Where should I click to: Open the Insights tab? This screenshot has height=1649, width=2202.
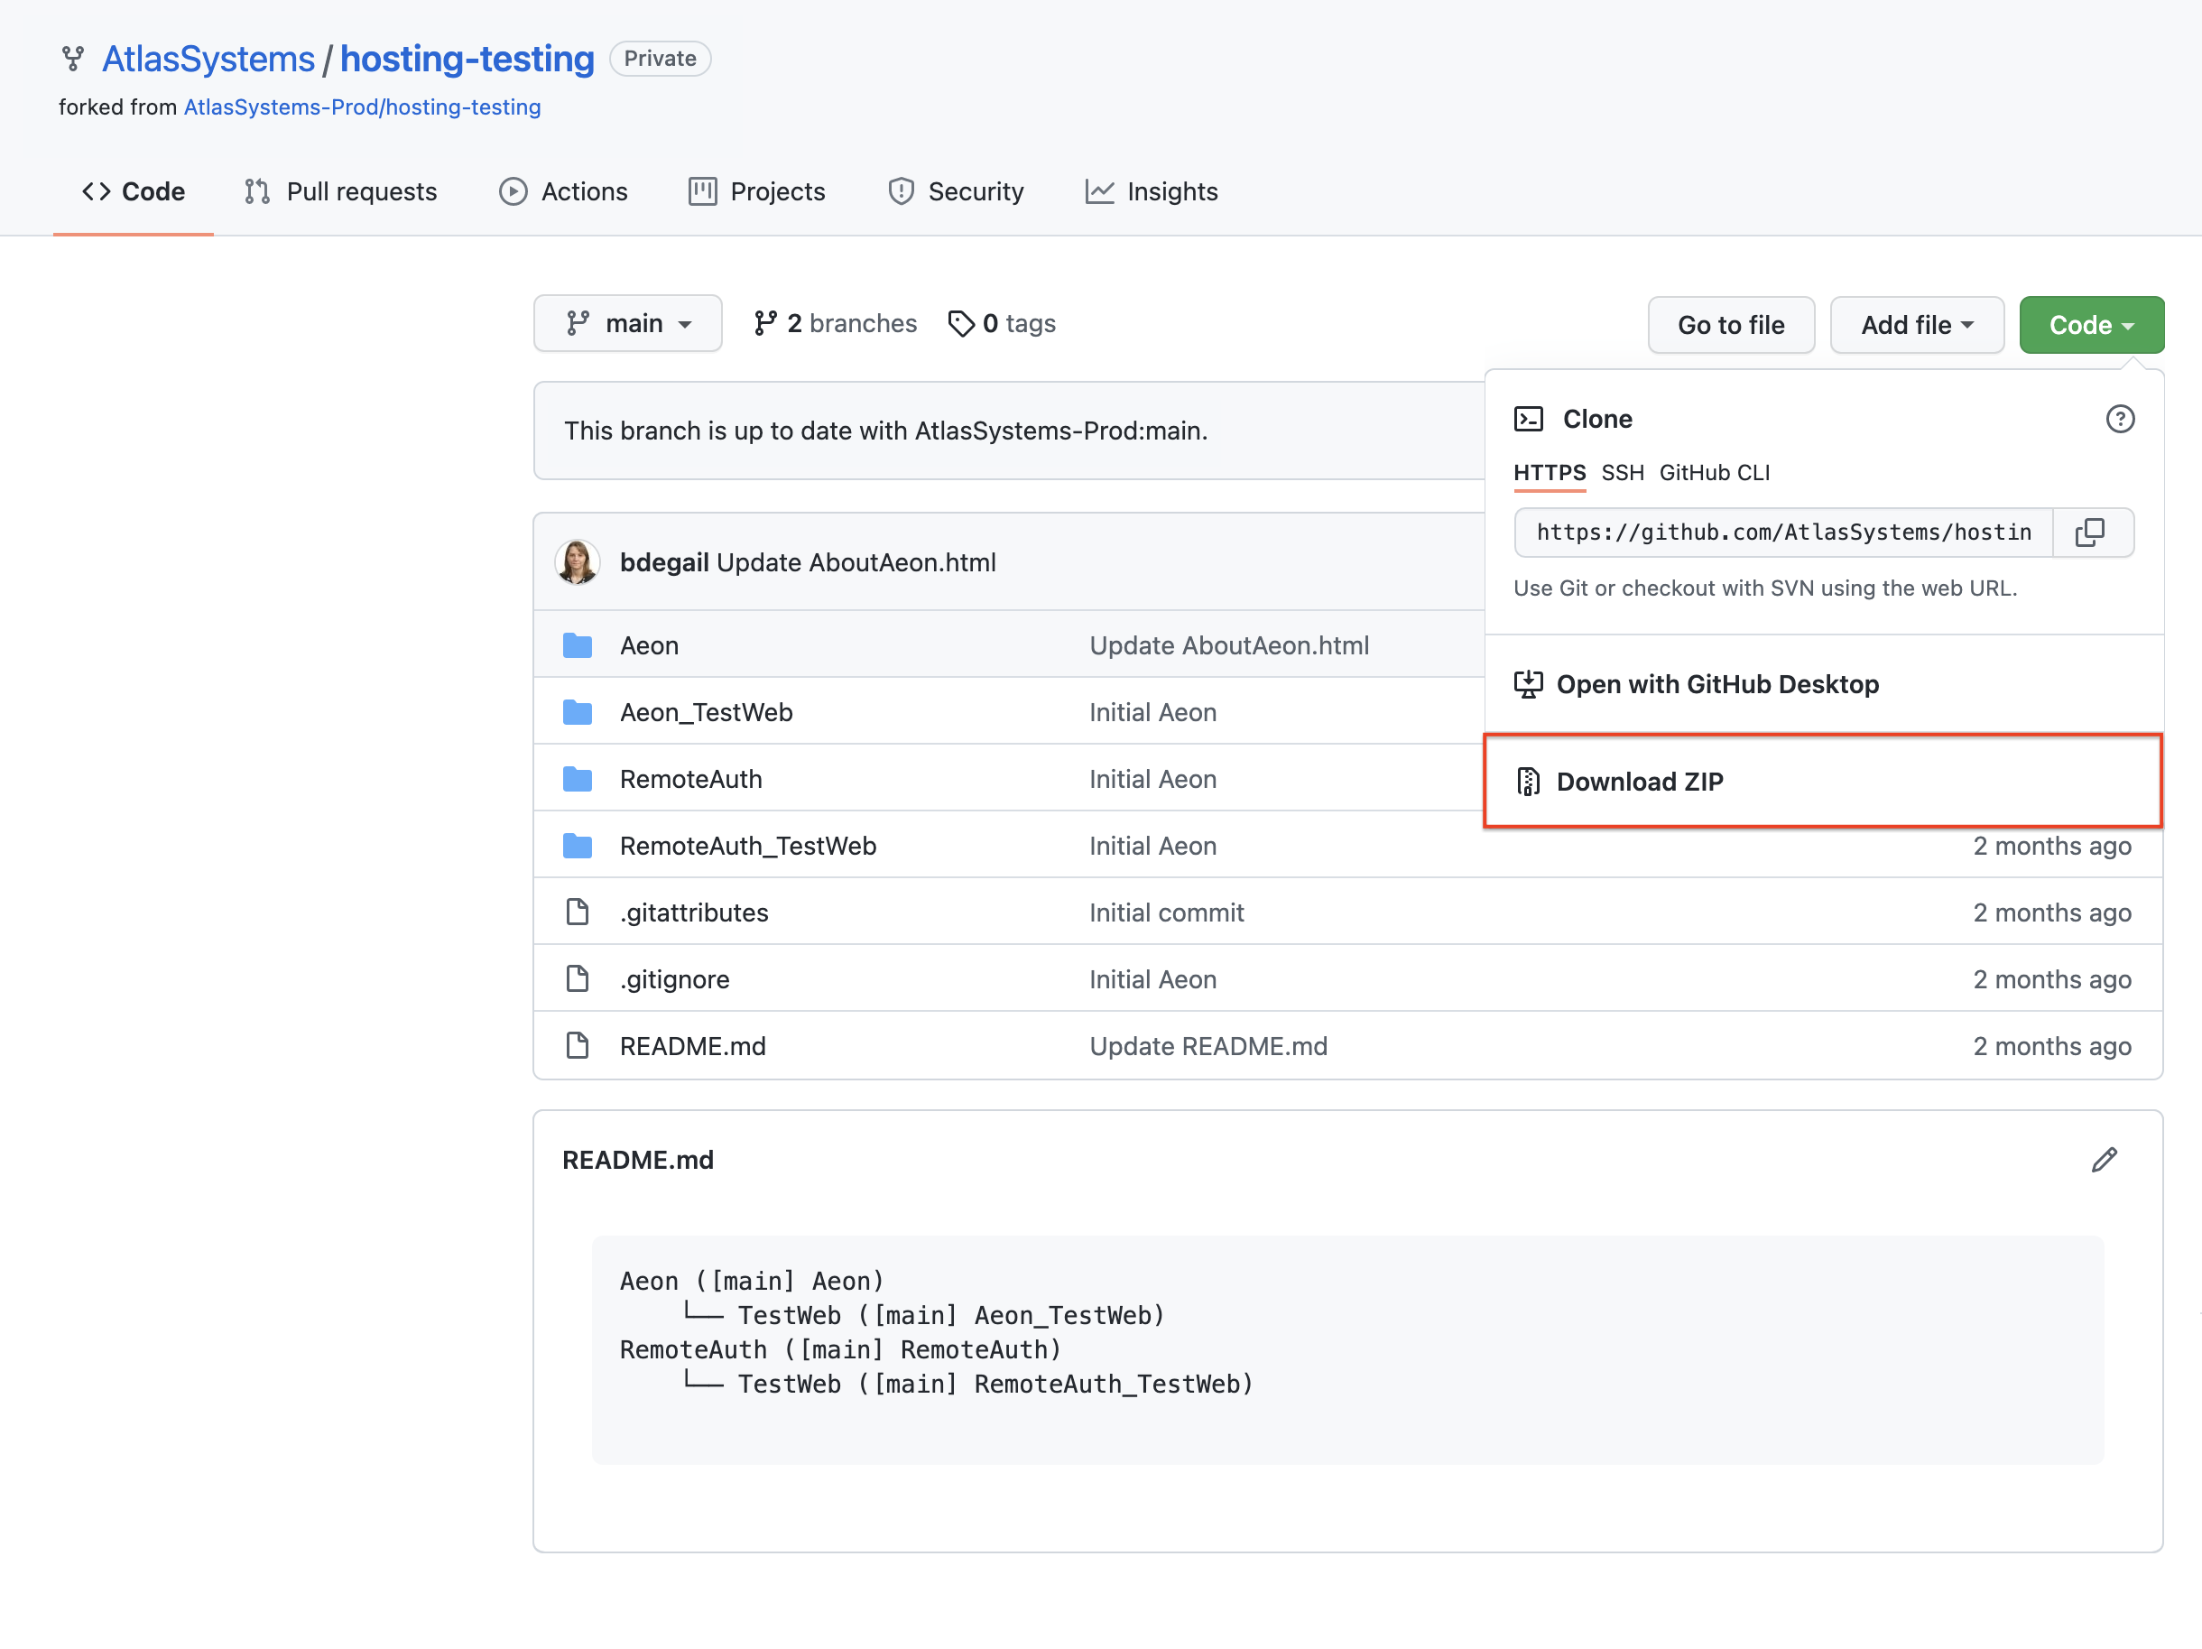point(1152,191)
